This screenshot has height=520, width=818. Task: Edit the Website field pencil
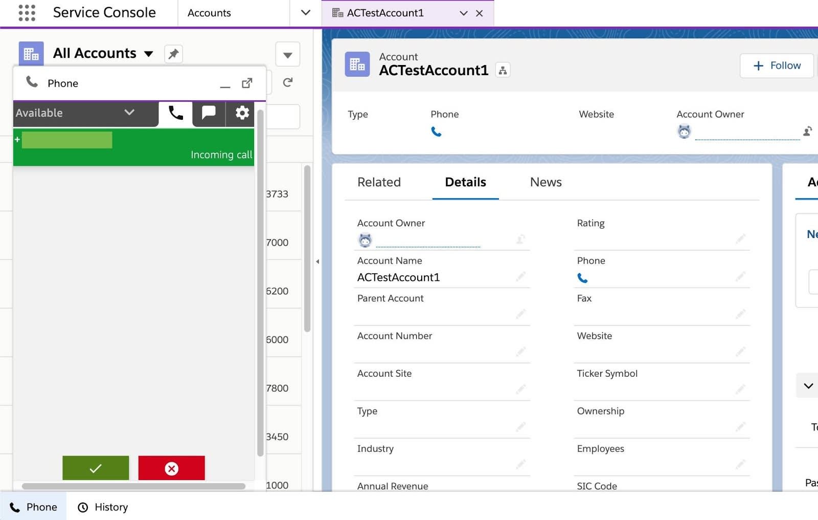click(x=740, y=352)
